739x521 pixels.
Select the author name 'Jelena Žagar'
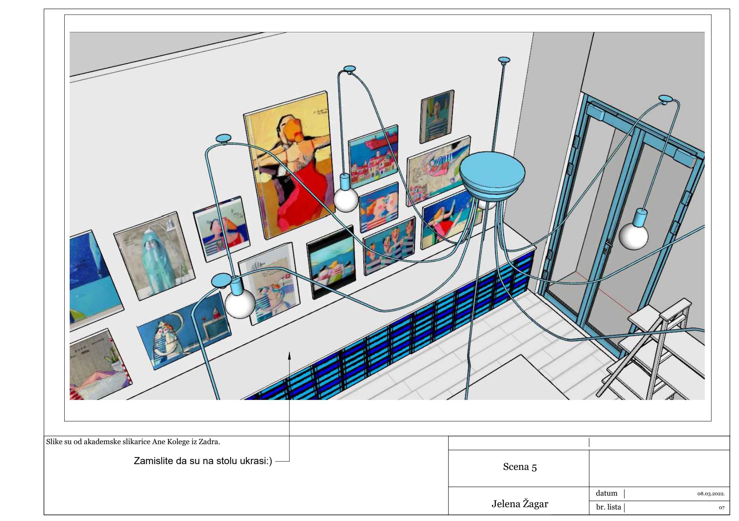coord(520,504)
